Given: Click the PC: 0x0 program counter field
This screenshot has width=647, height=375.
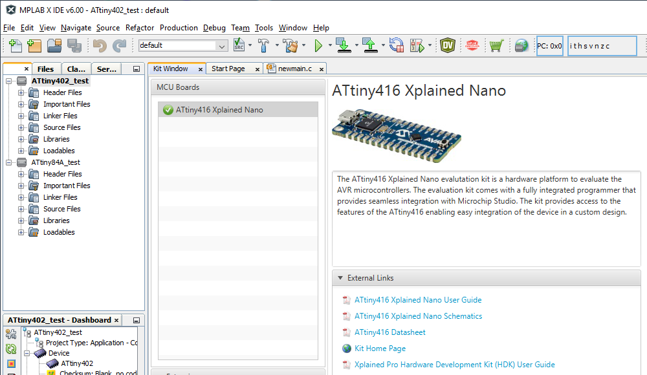Looking at the screenshot, I should (x=549, y=46).
